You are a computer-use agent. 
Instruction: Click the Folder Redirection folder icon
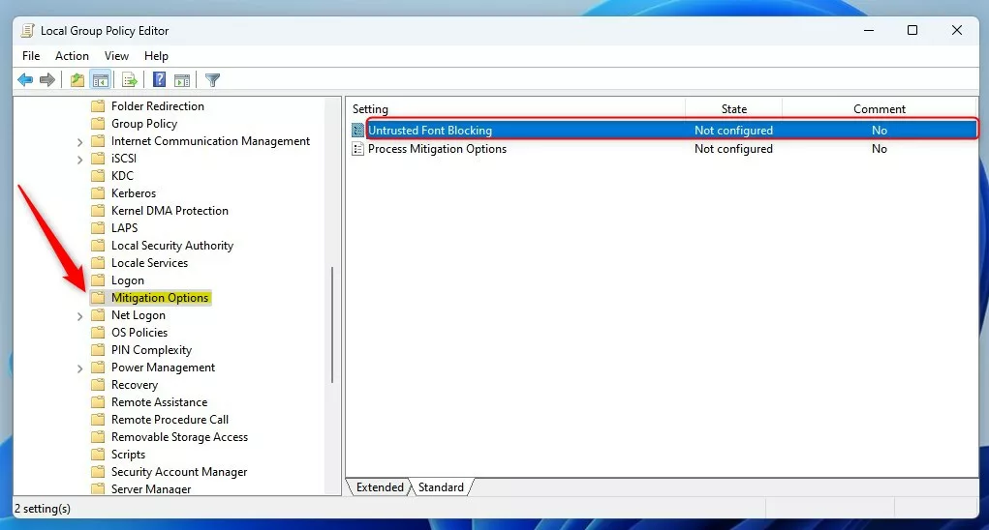pos(98,105)
